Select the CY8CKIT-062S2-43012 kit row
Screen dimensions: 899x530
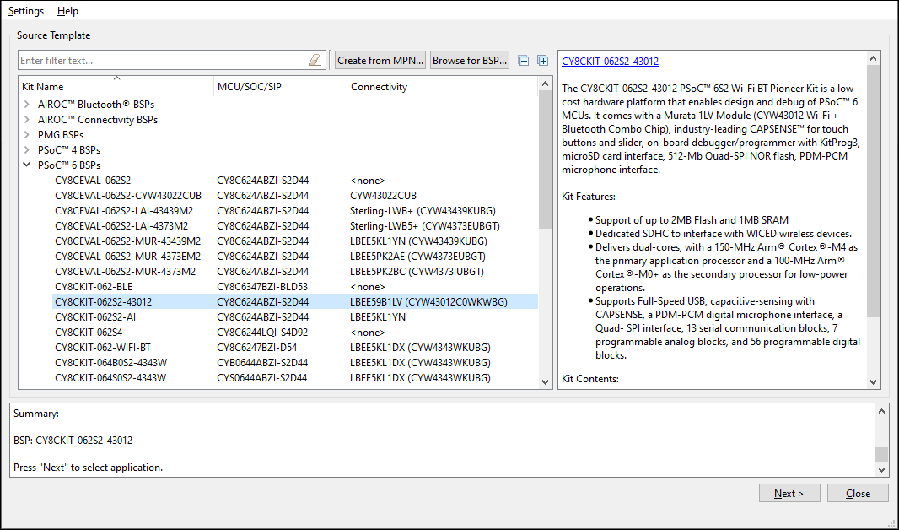pyautogui.click(x=294, y=301)
